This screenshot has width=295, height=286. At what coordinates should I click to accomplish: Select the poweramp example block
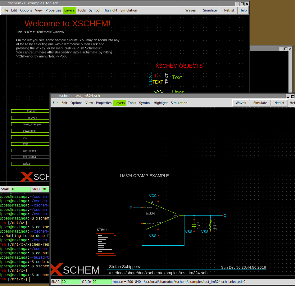[x=30, y=131]
